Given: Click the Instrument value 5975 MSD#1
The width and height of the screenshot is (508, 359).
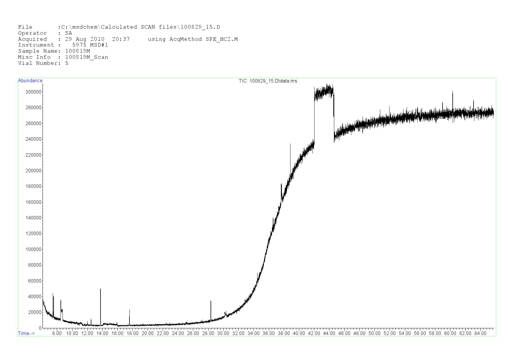Looking at the screenshot, I should tap(90, 45).
